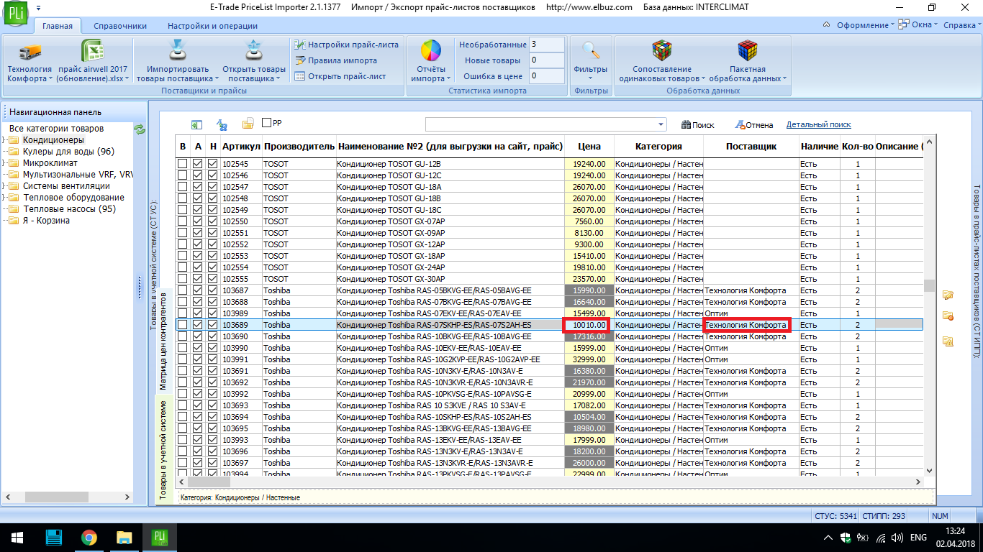983x552 pixels.
Task: Click the A-Z replace text toolbar icon
Action: pos(222,124)
